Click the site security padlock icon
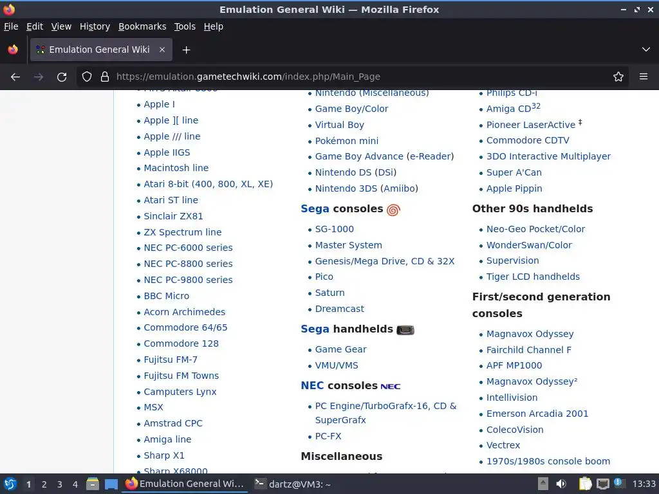The width and height of the screenshot is (659, 494). click(x=105, y=77)
